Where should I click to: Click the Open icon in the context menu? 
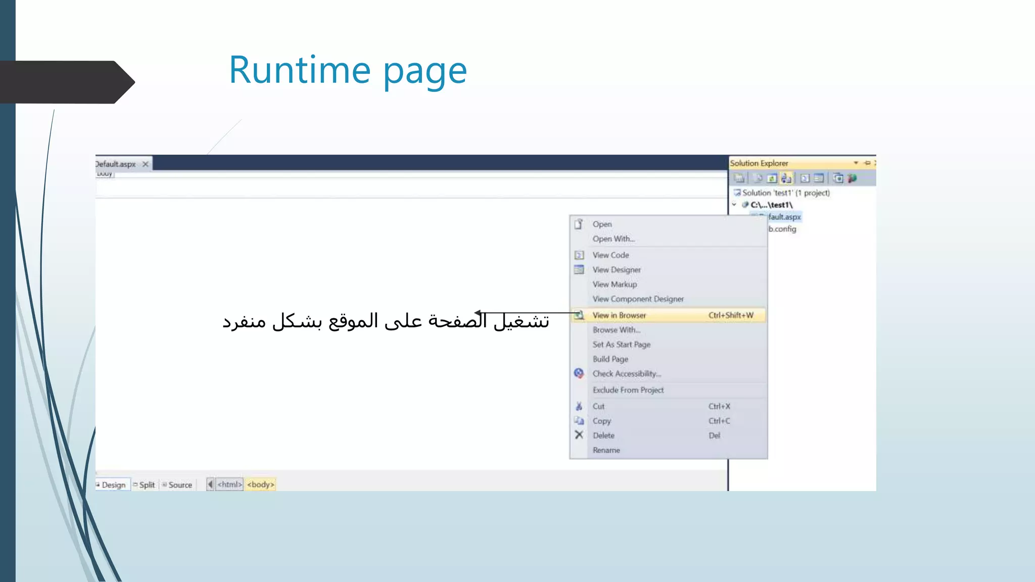(579, 224)
